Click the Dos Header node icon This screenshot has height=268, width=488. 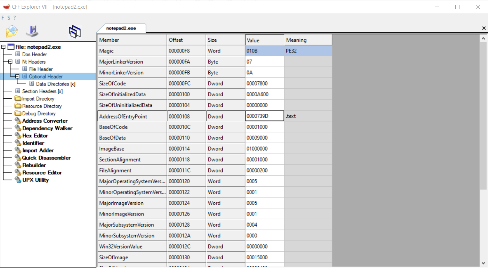click(x=18, y=54)
